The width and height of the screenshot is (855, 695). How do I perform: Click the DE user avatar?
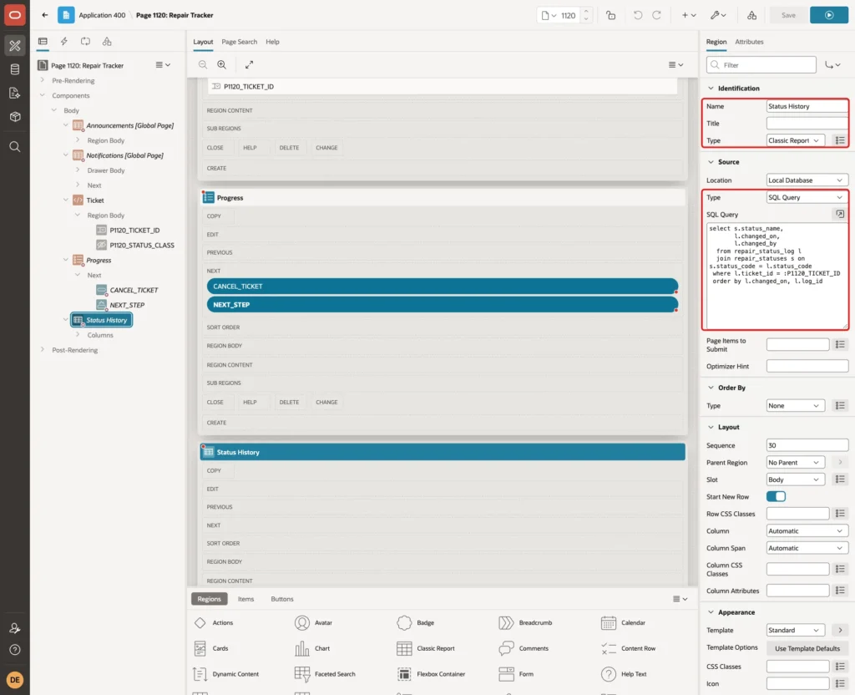[x=15, y=680]
